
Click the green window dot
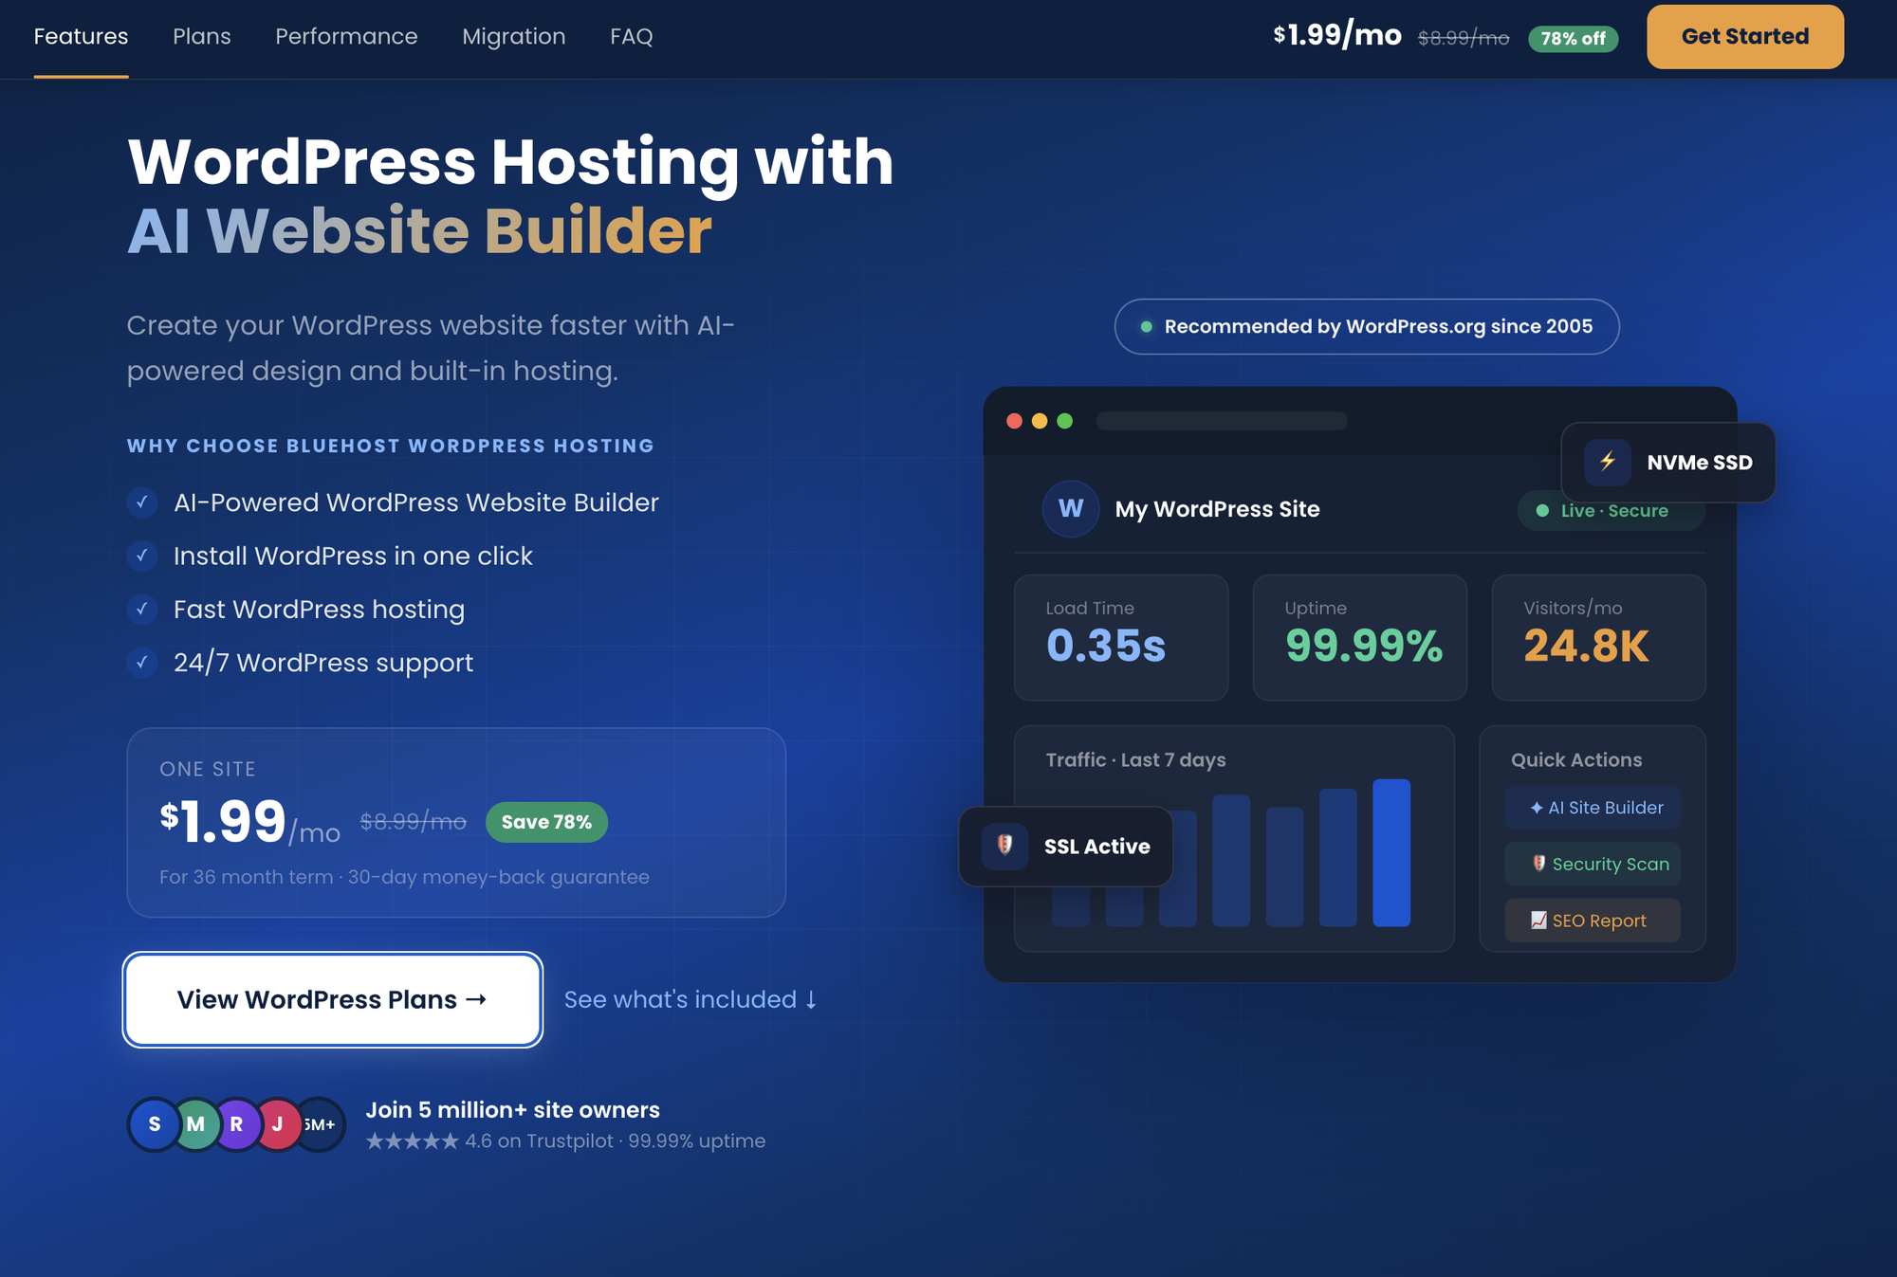pyautogui.click(x=1064, y=421)
